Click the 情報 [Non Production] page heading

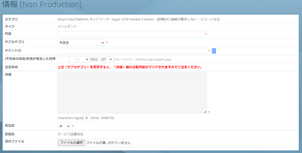[x=42, y=5]
